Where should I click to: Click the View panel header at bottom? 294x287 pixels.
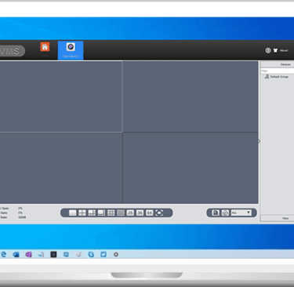tap(278, 218)
